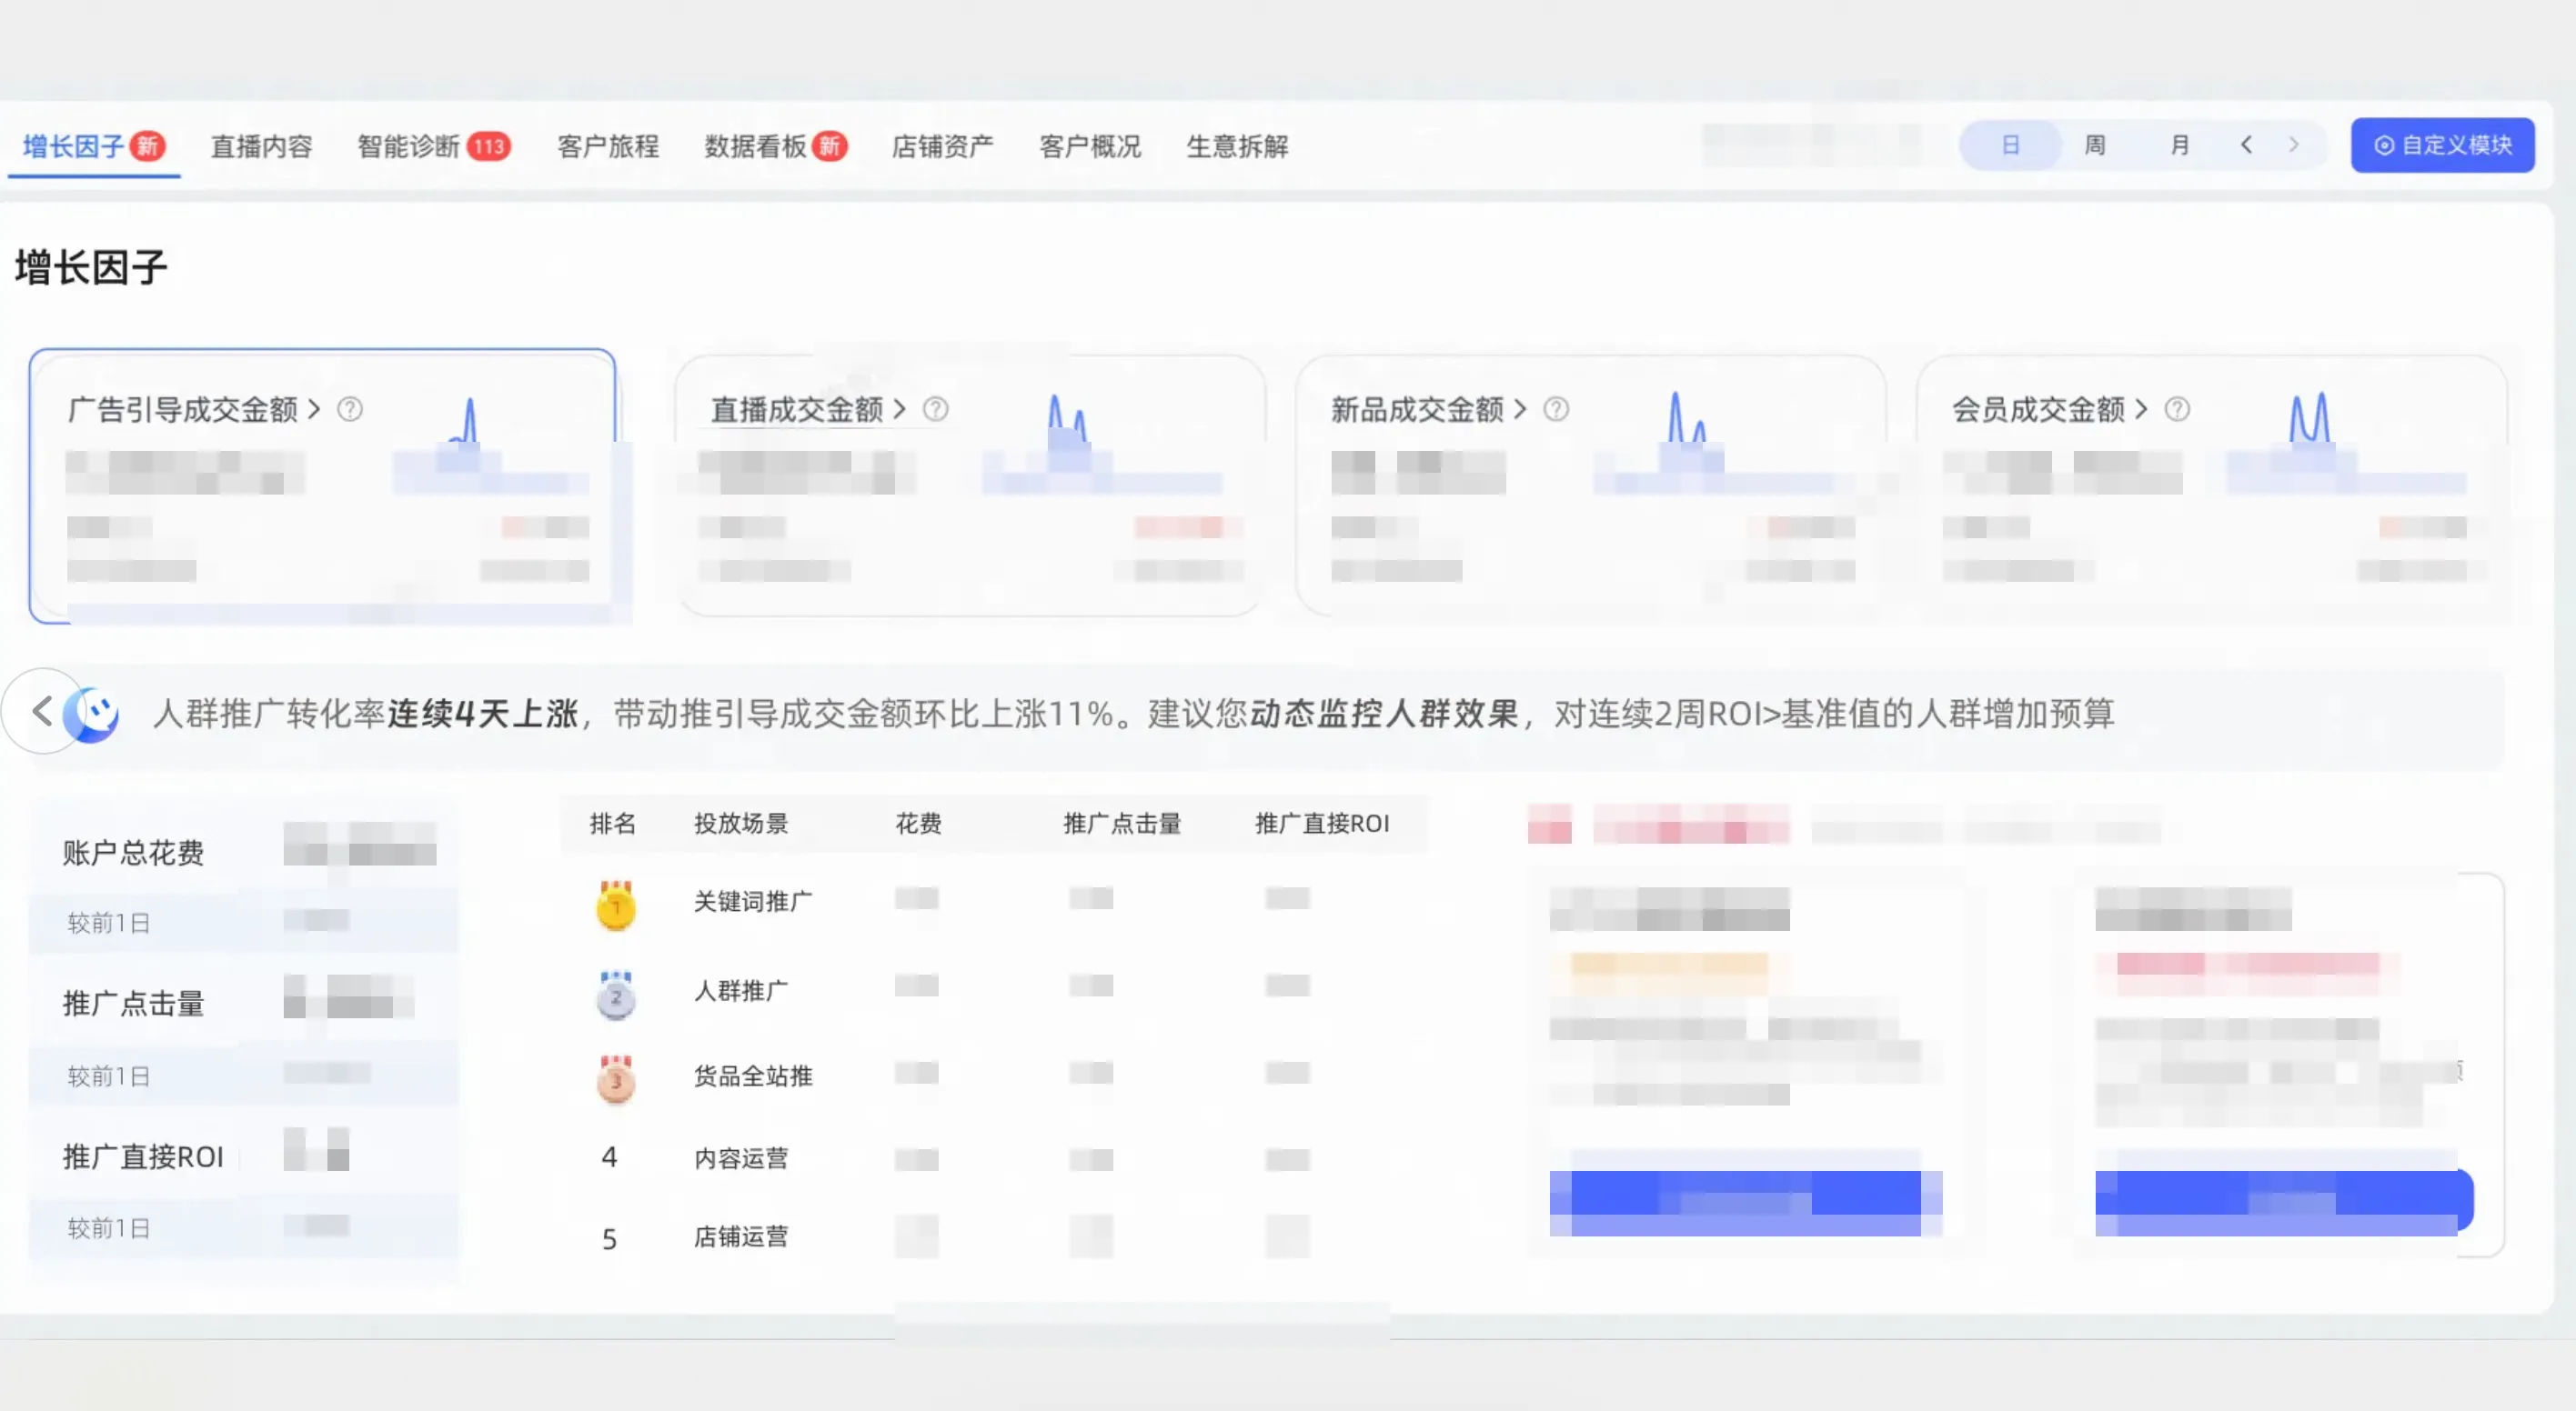The height and width of the screenshot is (1411, 2576).
Task: Click the 推广点击量 metric on left
Action: pos(133,1004)
